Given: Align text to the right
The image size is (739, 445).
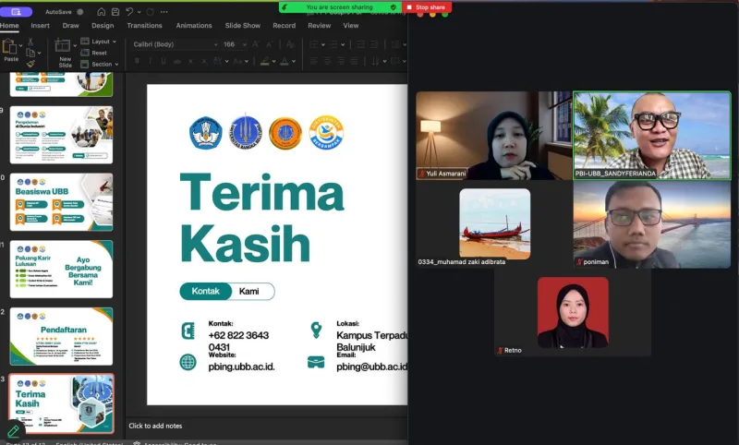Looking at the screenshot, I should (341, 61).
